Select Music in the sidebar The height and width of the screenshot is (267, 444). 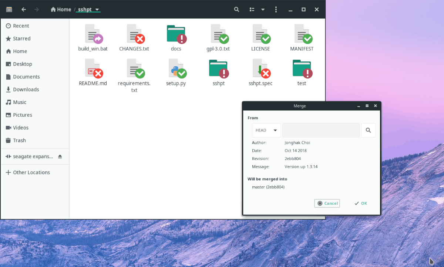(35, 102)
